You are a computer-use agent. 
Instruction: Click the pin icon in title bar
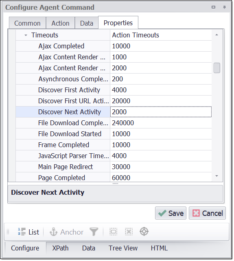[224, 7]
